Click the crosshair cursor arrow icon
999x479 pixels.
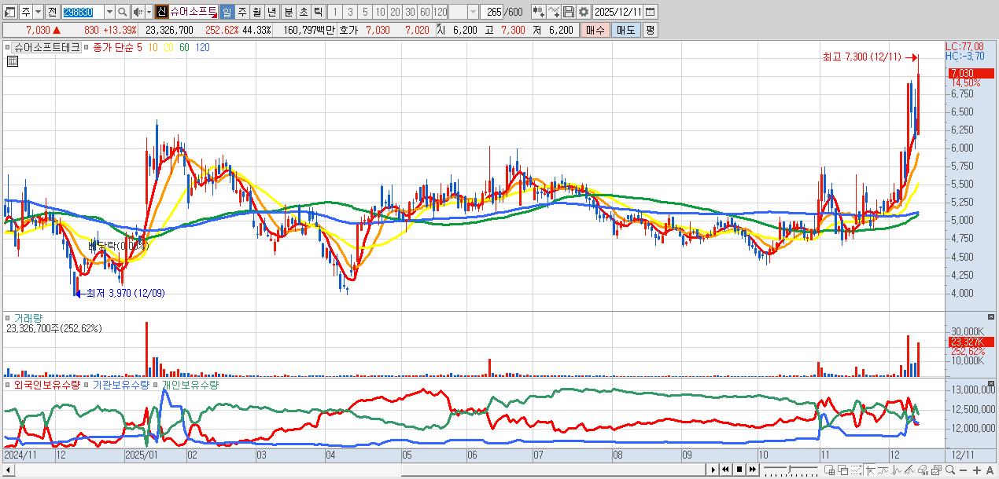[x=871, y=470]
